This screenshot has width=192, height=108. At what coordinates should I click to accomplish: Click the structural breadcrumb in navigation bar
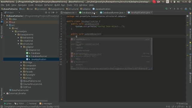(x=72, y=9)
